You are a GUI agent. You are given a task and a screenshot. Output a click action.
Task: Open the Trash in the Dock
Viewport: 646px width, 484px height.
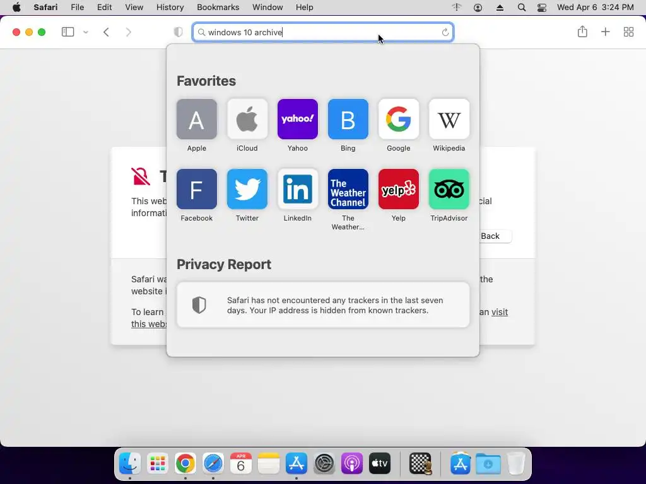(x=516, y=463)
